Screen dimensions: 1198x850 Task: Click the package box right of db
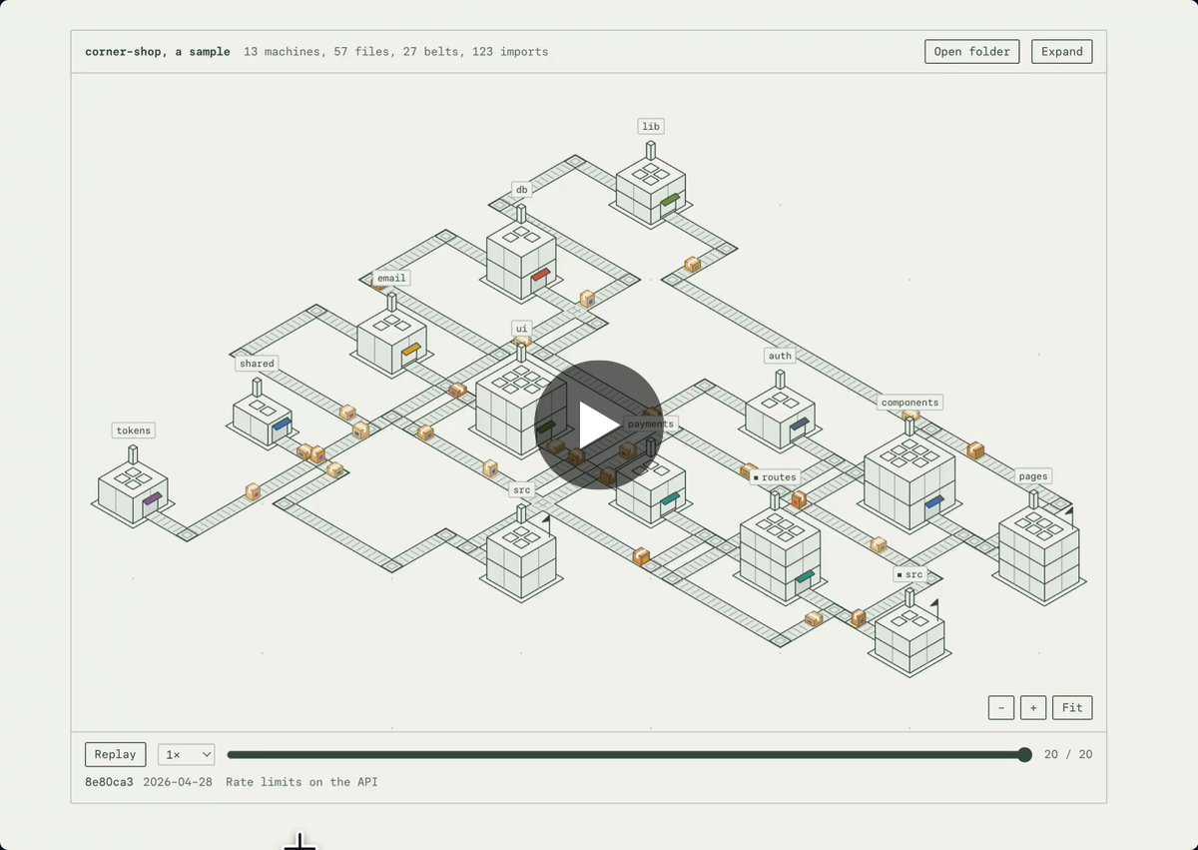pyautogui.click(x=588, y=298)
